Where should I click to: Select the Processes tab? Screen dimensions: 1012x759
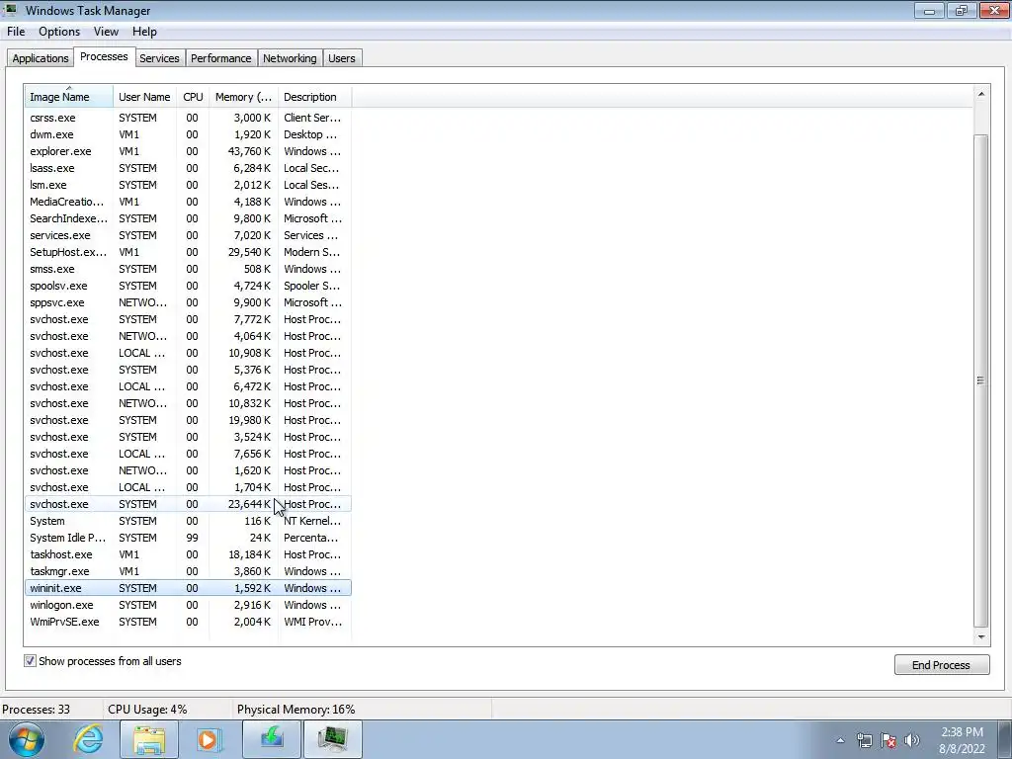(x=104, y=56)
